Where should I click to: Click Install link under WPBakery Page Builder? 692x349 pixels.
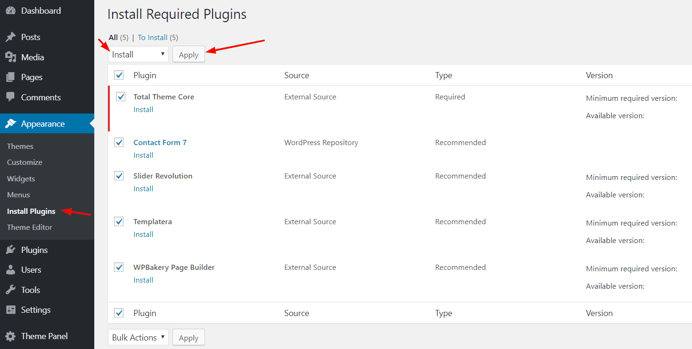pos(143,280)
